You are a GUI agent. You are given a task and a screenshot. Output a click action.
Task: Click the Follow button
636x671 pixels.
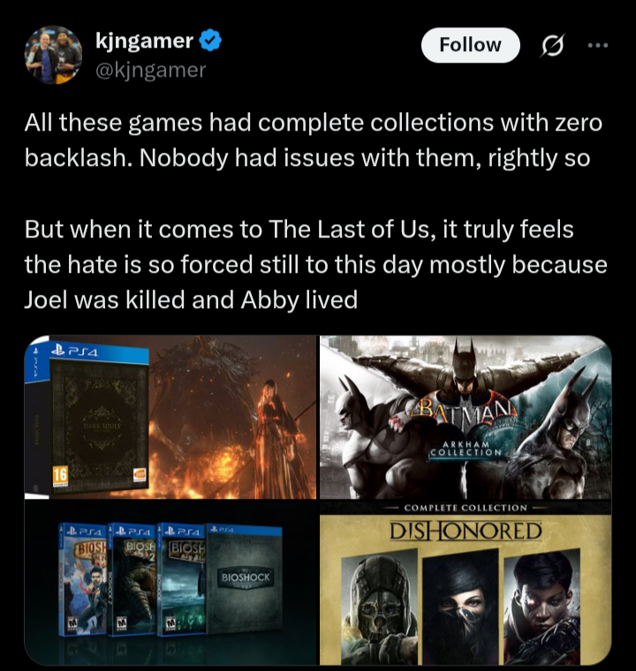tap(470, 45)
